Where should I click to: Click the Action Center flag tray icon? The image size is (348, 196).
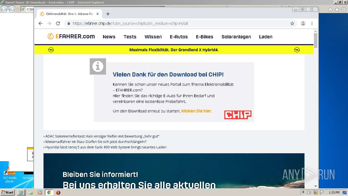pos(322,192)
